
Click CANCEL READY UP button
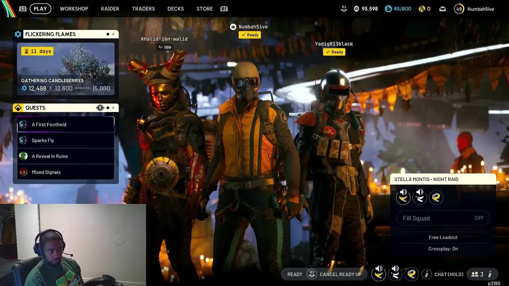click(x=340, y=274)
